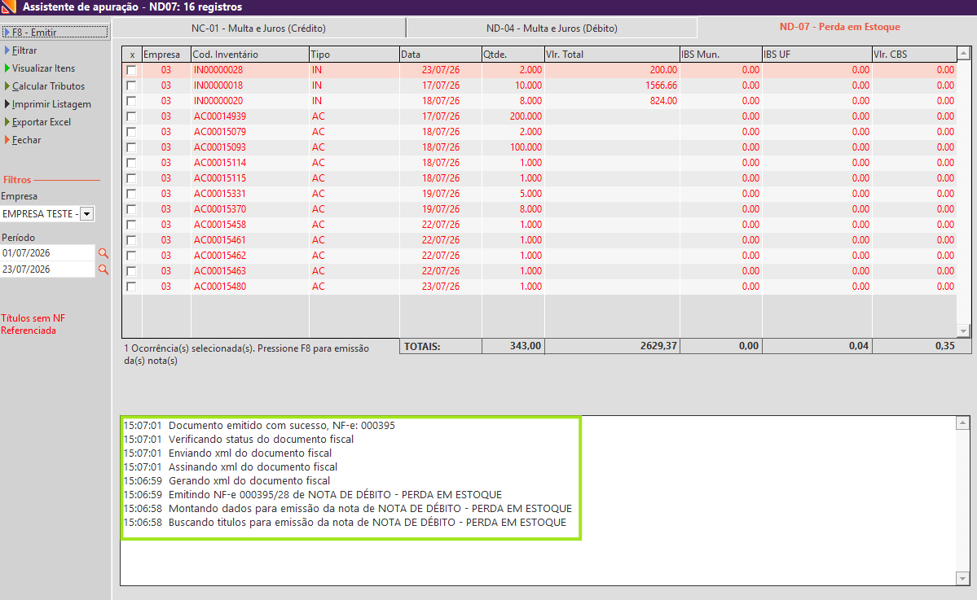
Task: Tick checkbox for AC00015331 row
Action: pos(131,194)
